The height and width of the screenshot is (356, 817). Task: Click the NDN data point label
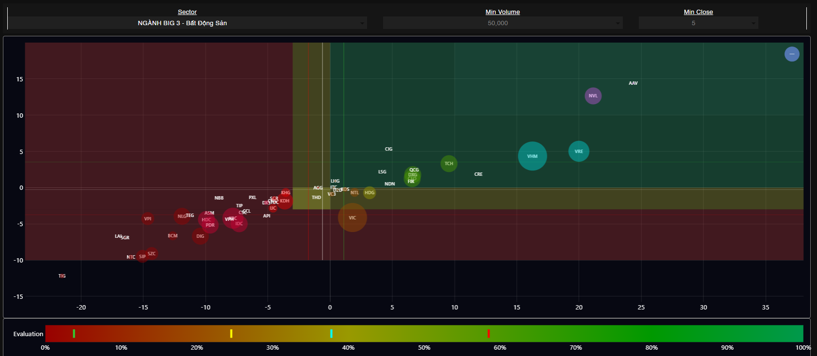[x=390, y=184]
